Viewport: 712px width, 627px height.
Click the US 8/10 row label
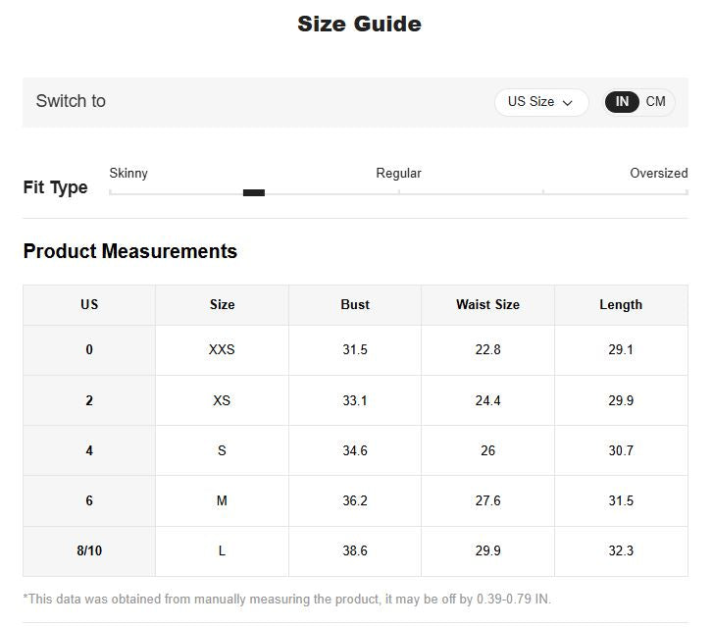pos(89,550)
